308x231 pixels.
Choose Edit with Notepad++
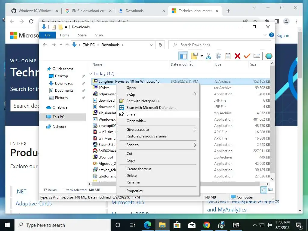pyautogui.click(x=158, y=101)
